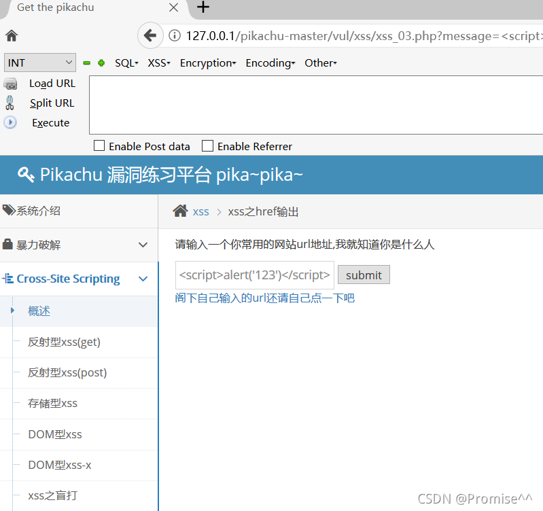The height and width of the screenshot is (511, 543).
Task: Click the HackBar URL text area
Action: pyautogui.click(x=316, y=105)
